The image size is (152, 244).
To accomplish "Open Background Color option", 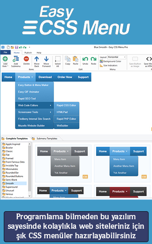I will (x=111, y=61).
